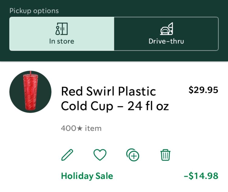This screenshot has height=192, width=228.
Task: Tap the $29.95 item price
Action: [203, 90]
